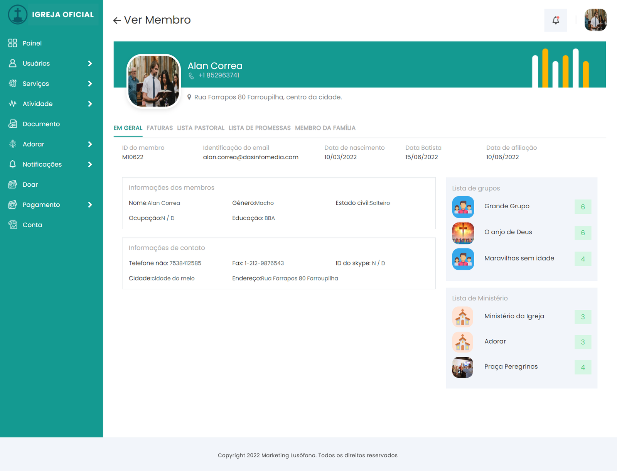
Task: Open the notification bell icon
Action: (x=555, y=20)
